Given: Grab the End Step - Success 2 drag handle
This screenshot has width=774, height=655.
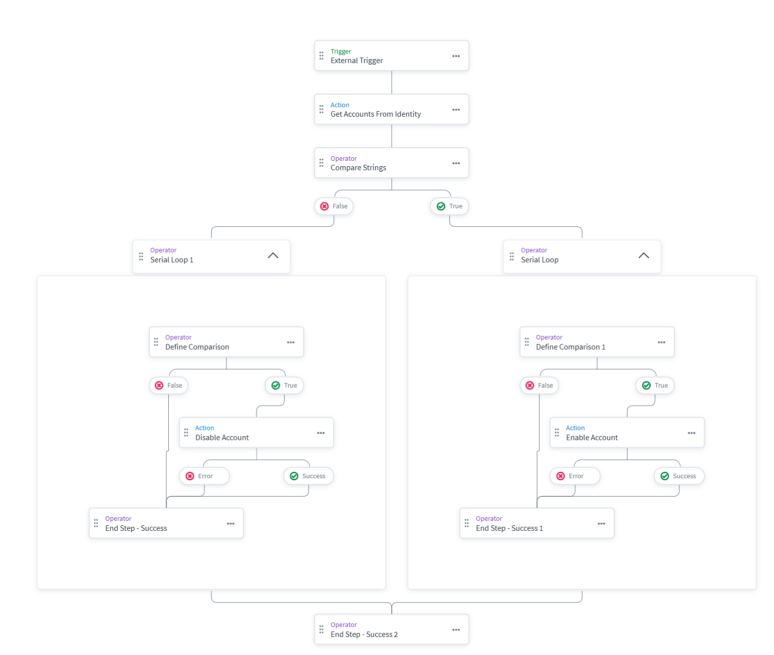Looking at the screenshot, I should [x=322, y=629].
